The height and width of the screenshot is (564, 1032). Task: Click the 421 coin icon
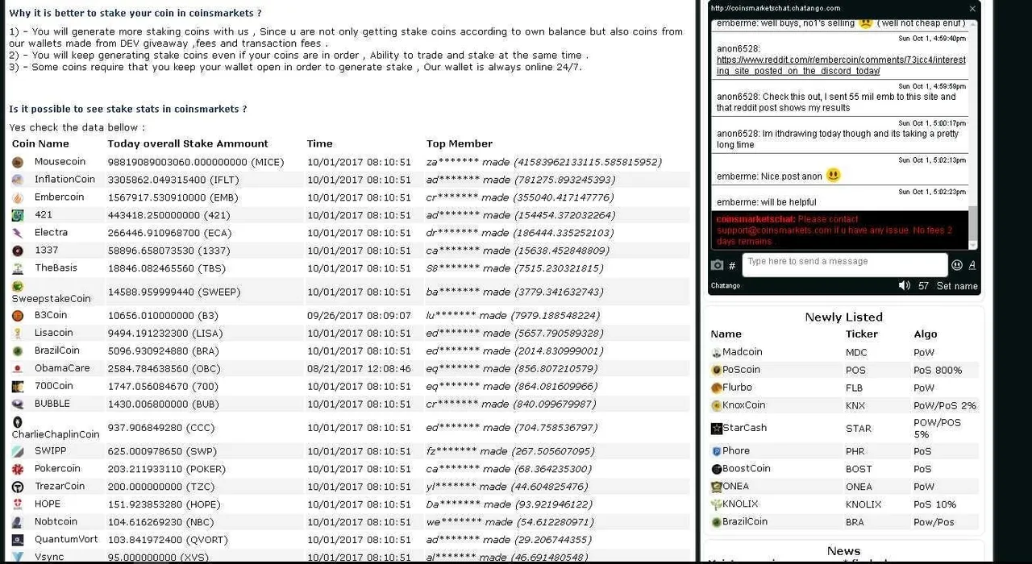click(18, 216)
